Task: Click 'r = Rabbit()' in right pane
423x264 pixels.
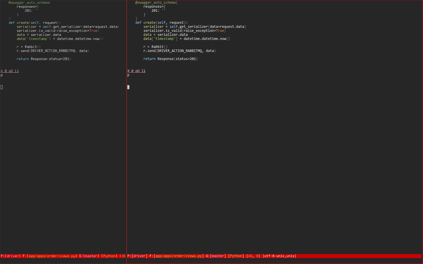Action: 155,47
